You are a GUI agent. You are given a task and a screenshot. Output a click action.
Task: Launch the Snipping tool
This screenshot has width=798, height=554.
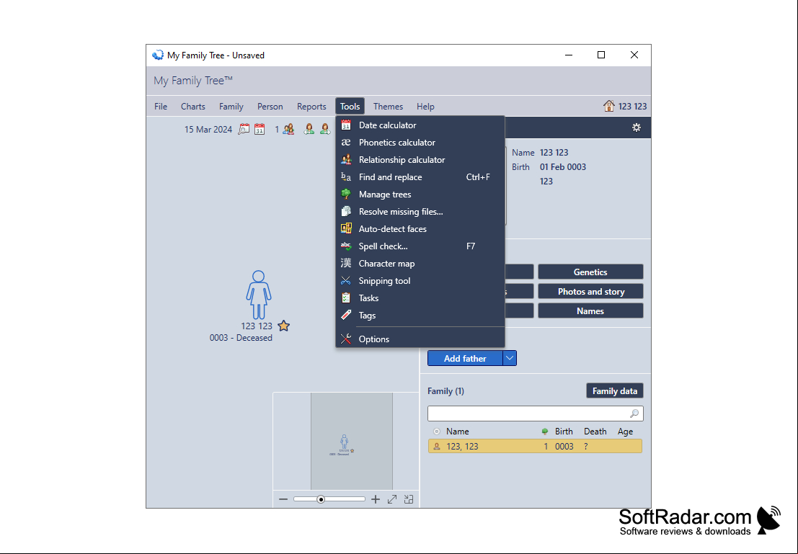(x=420, y=281)
